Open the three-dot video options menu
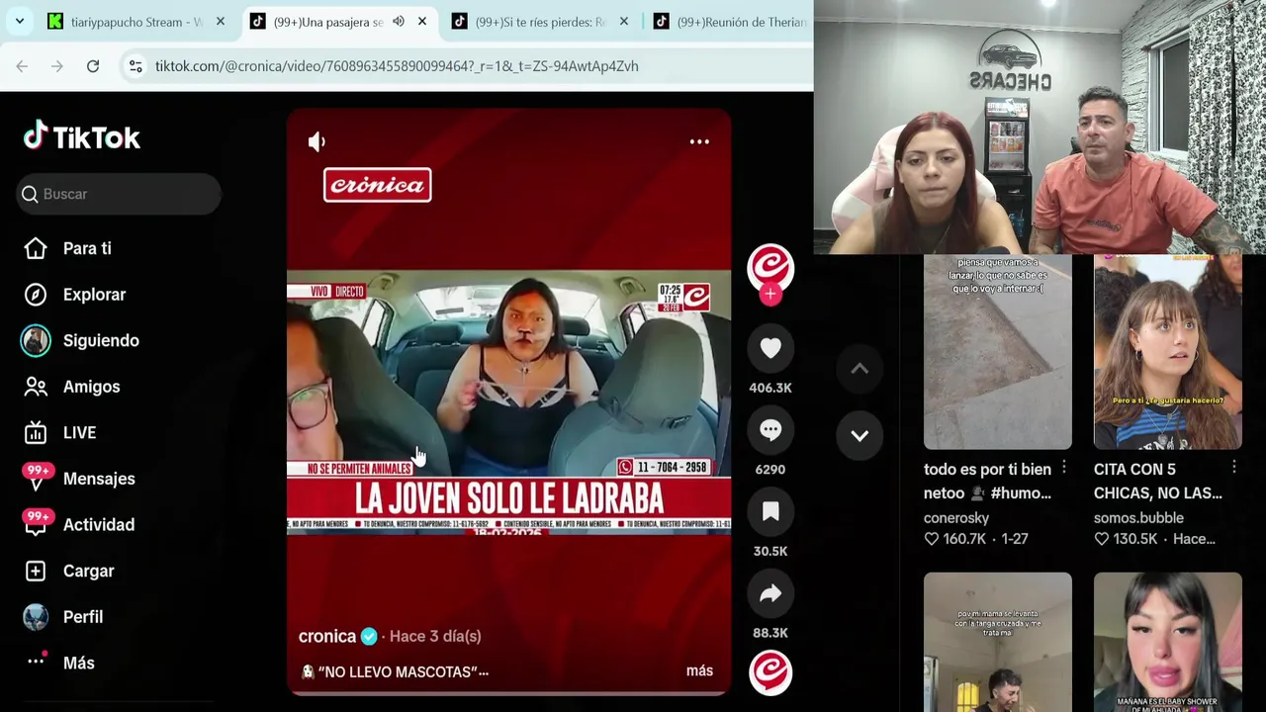This screenshot has height=712, width=1266. click(x=699, y=141)
